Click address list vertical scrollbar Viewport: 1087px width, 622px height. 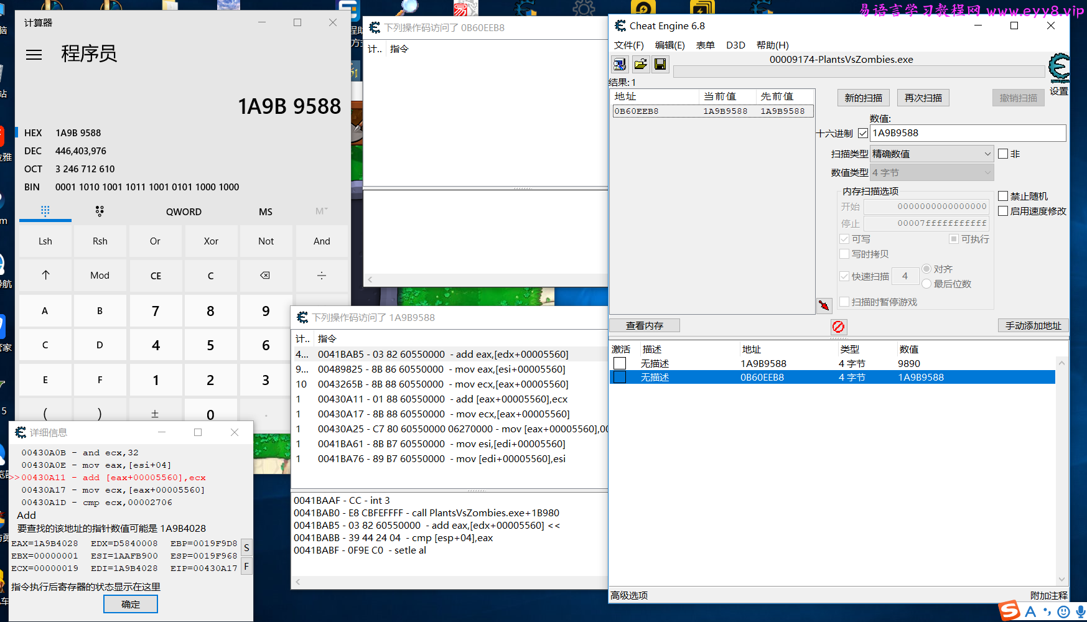[1061, 471]
